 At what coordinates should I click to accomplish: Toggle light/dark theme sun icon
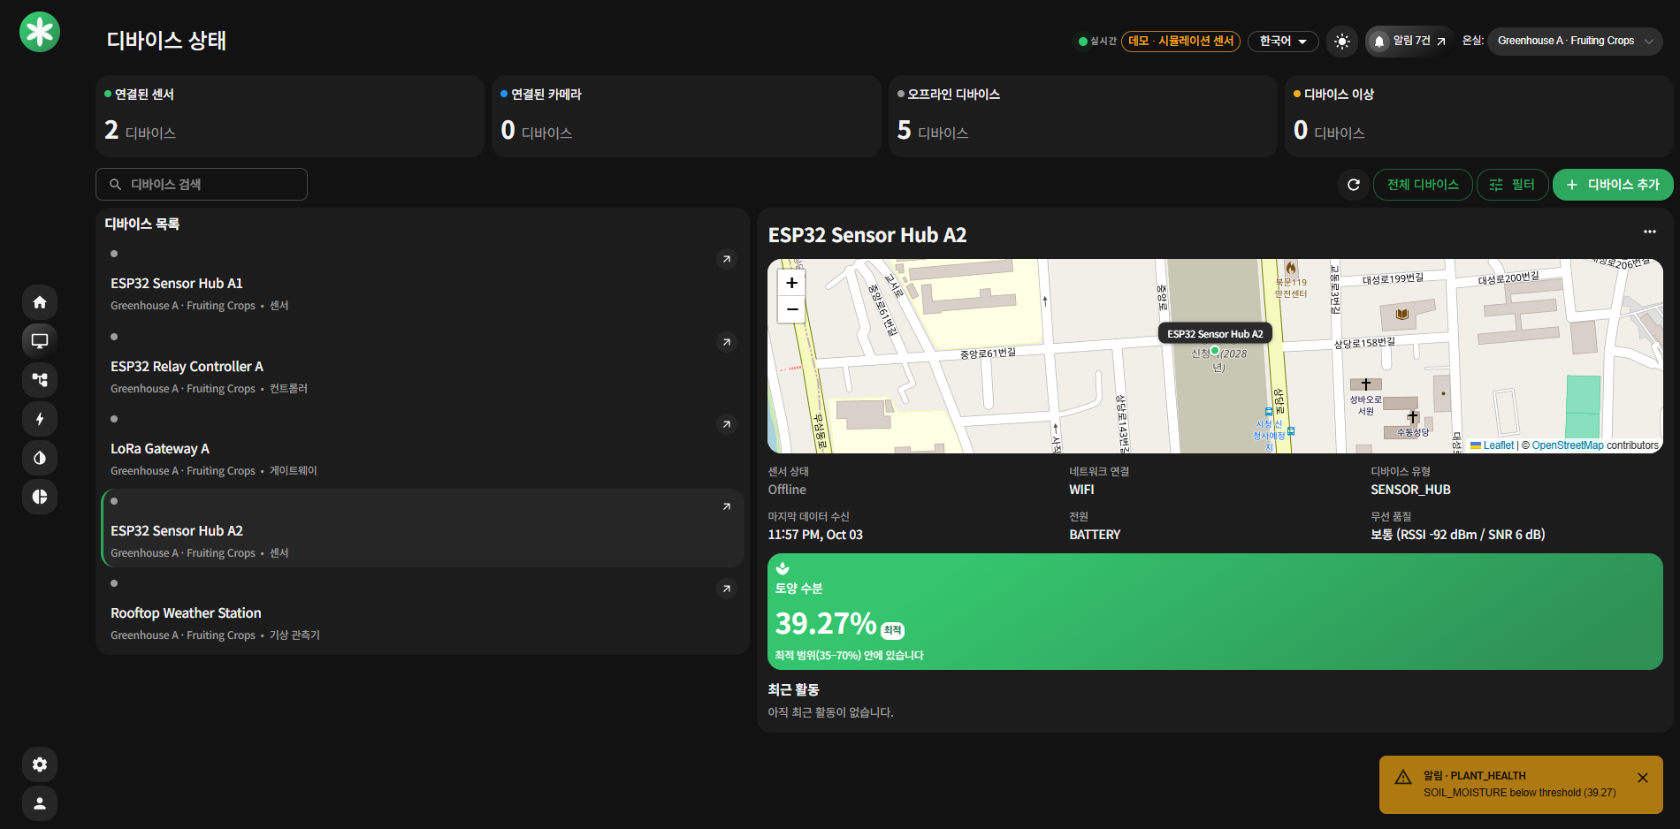[1342, 42]
